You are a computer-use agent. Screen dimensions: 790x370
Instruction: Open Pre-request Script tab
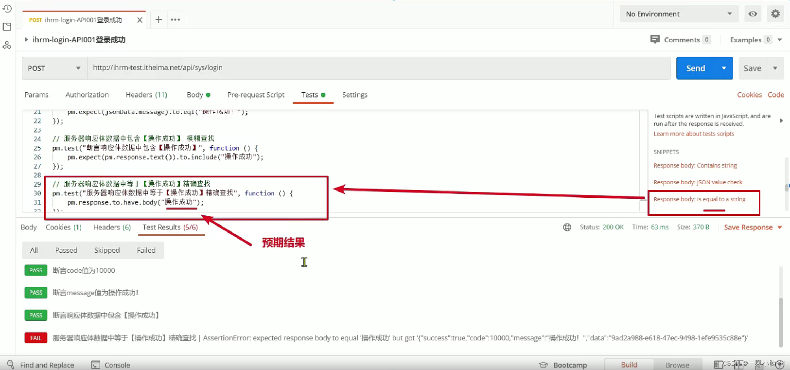point(256,95)
